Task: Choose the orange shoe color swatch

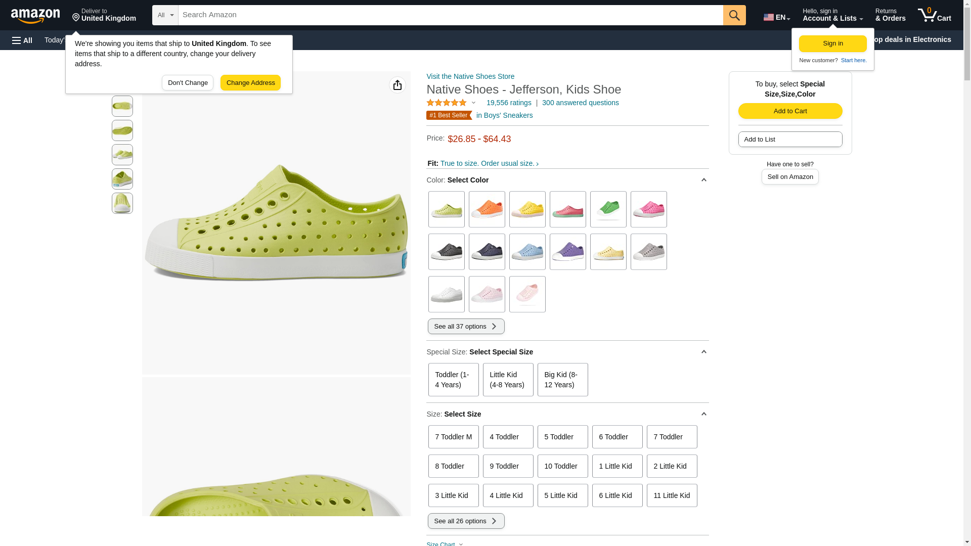Action: (x=487, y=209)
